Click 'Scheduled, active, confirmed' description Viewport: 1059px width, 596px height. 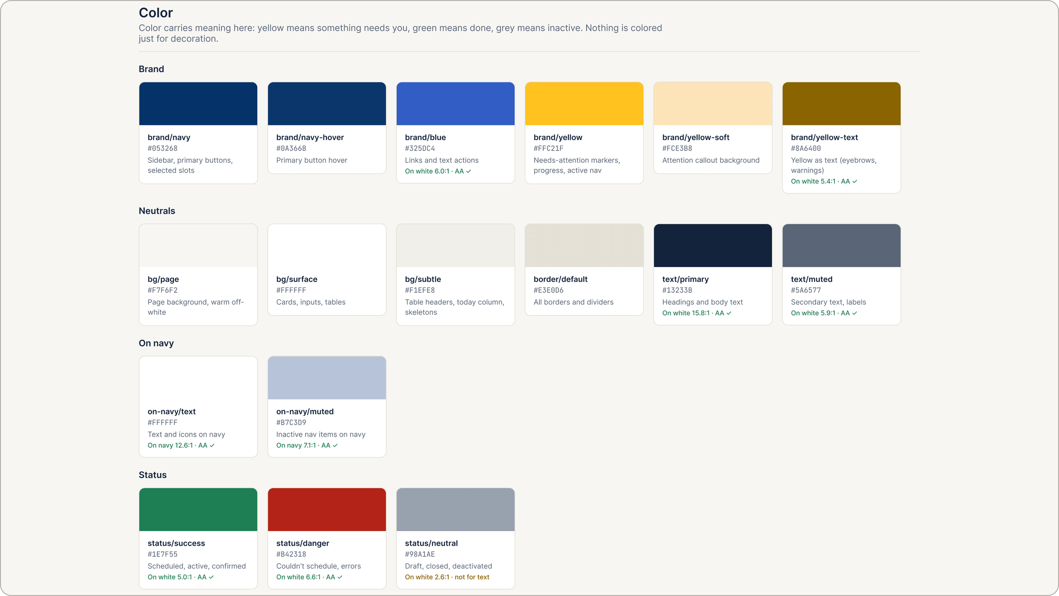pos(197,566)
